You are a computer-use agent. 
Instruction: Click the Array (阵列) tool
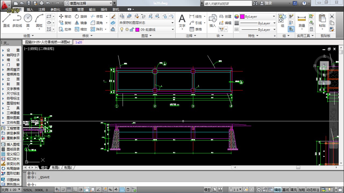(x=97, y=29)
